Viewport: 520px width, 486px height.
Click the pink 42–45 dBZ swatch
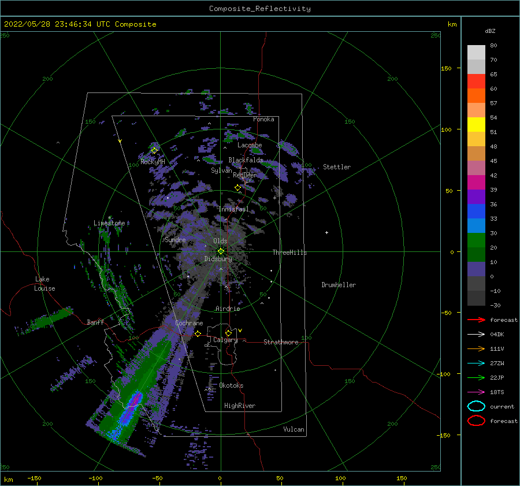click(x=476, y=168)
